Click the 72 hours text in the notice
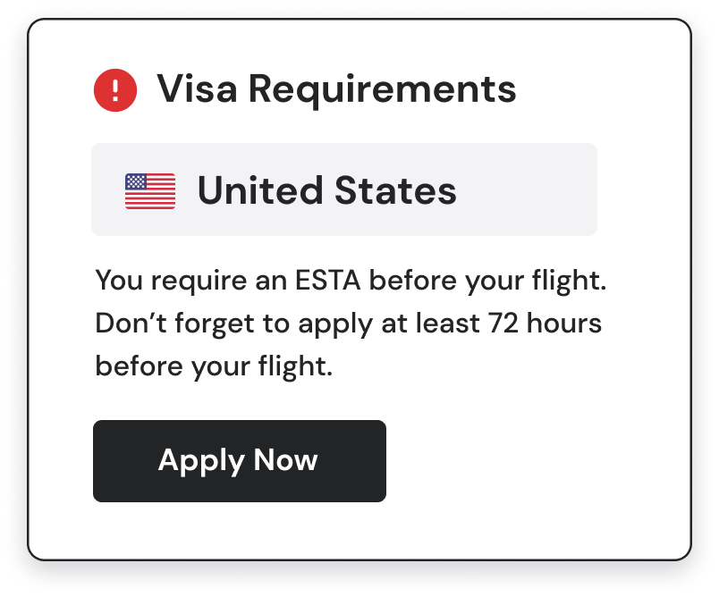Image resolution: width=719 pixels, height=597 pixels. point(545,323)
